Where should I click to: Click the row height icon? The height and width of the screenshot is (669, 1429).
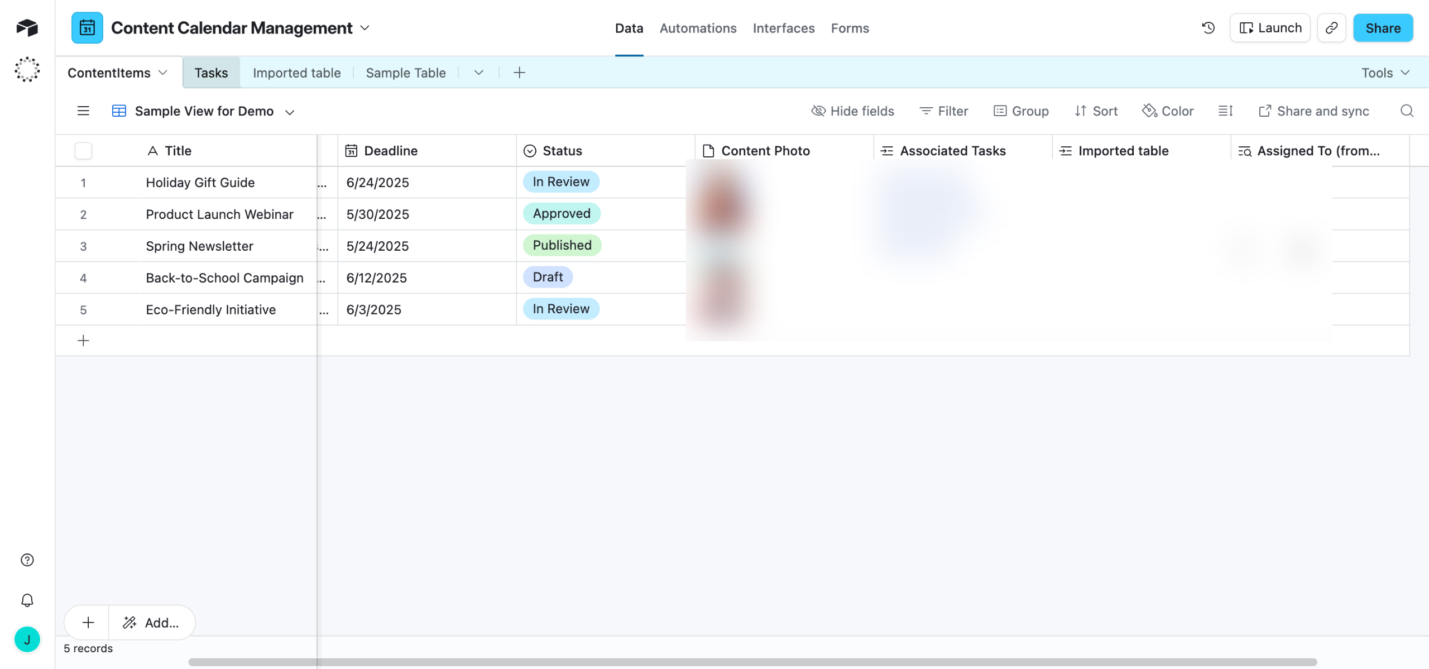tap(1225, 111)
